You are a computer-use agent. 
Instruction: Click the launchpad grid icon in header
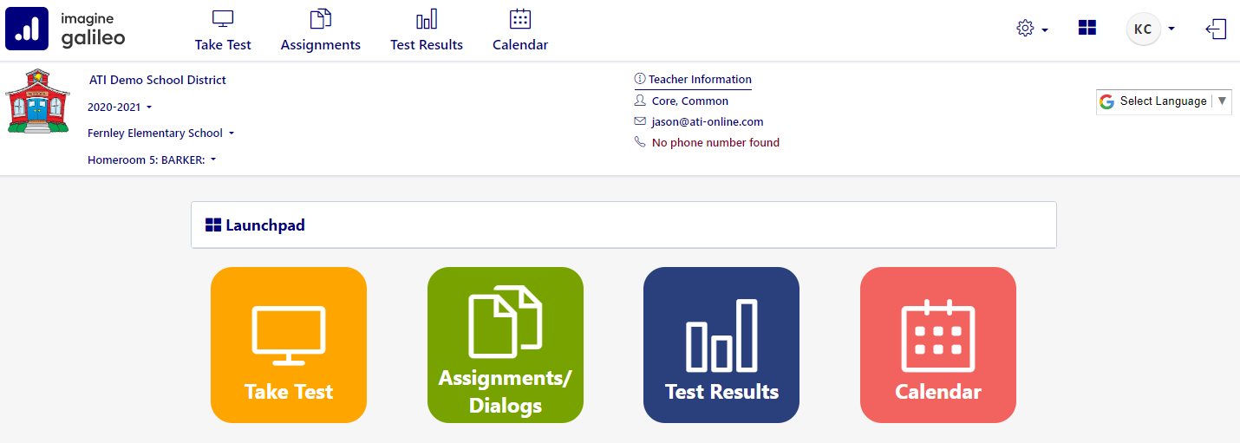point(1087,28)
